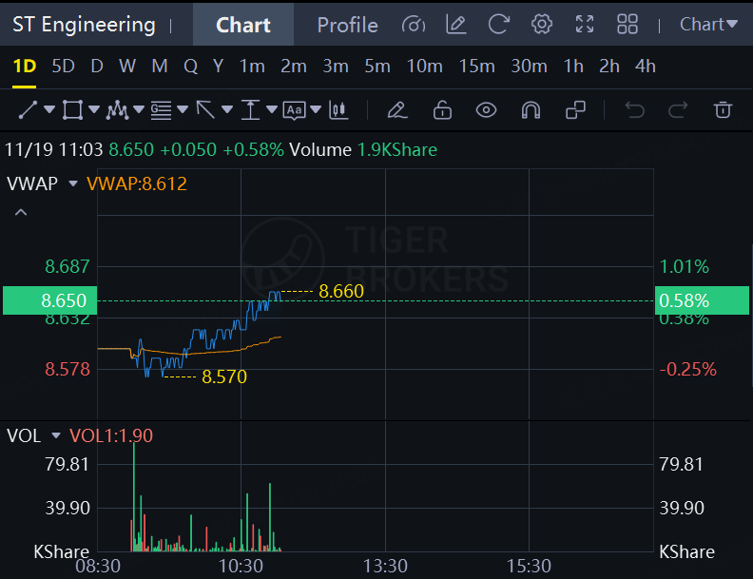Click the 10:30 time axis label
The image size is (753, 579).
point(241,566)
